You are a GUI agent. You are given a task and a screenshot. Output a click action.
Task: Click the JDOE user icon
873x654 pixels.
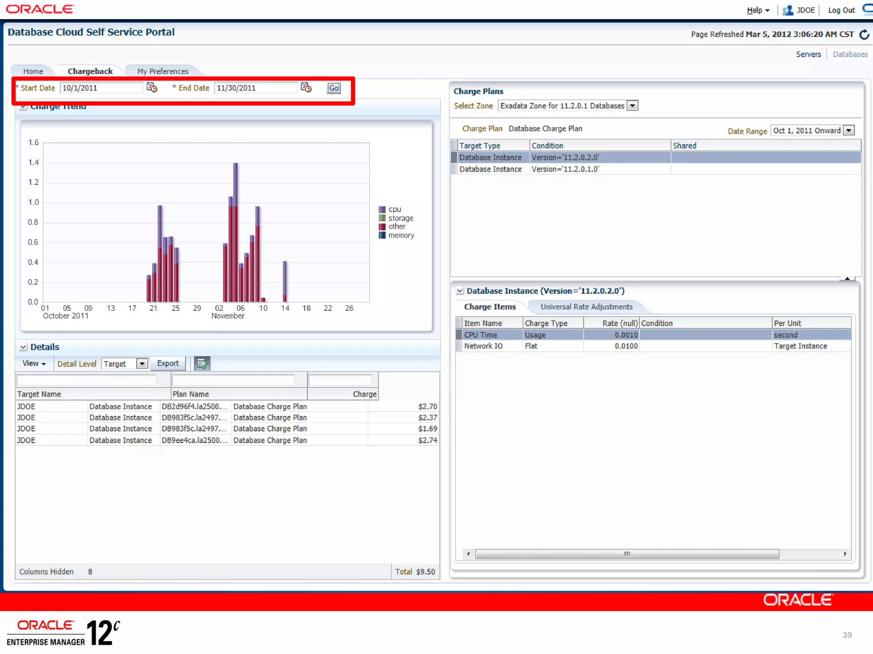787,10
